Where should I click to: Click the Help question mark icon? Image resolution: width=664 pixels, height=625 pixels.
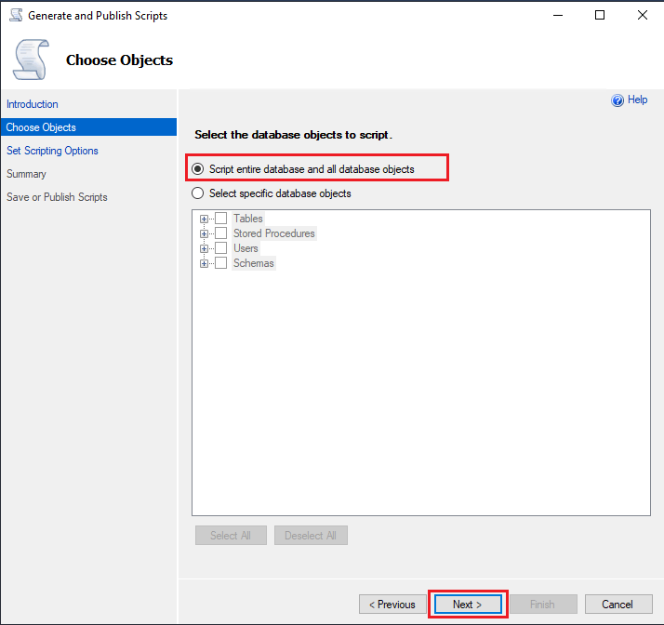(x=617, y=100)
